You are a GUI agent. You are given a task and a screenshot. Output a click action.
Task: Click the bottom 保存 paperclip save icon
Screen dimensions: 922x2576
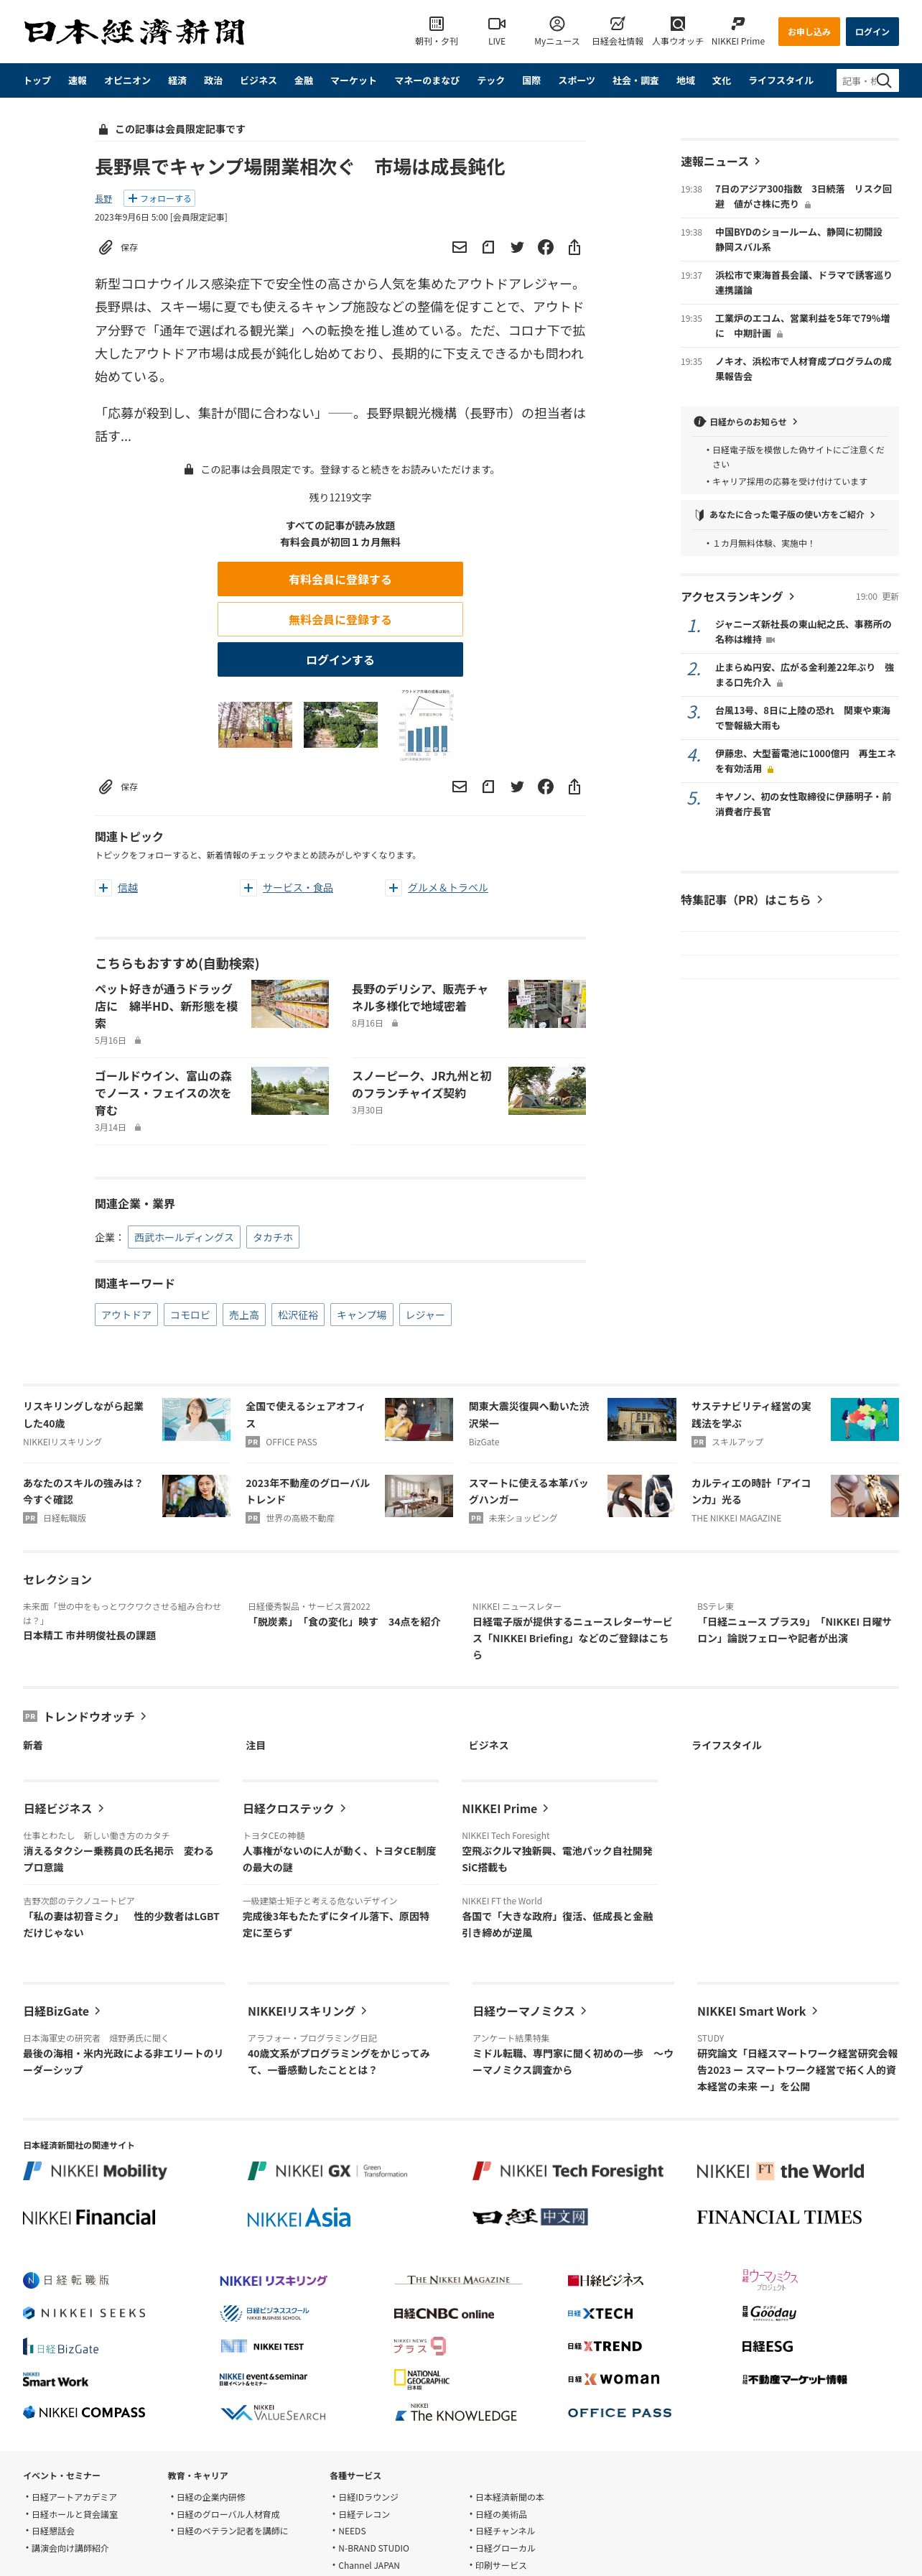105,787
